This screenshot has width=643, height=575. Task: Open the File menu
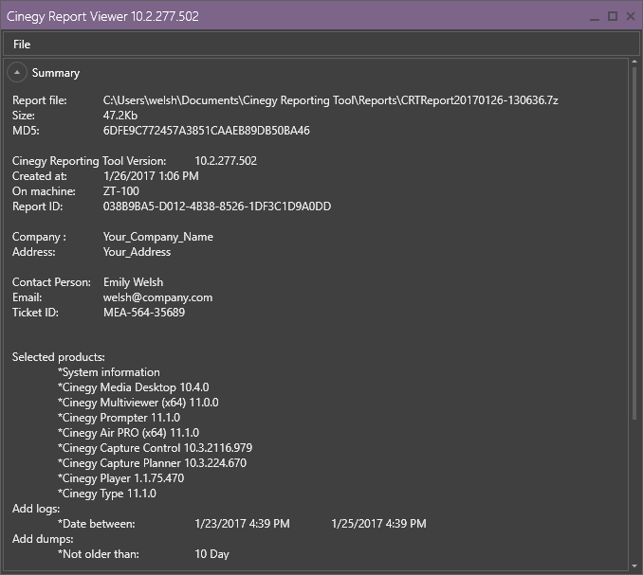click(22, 45)
